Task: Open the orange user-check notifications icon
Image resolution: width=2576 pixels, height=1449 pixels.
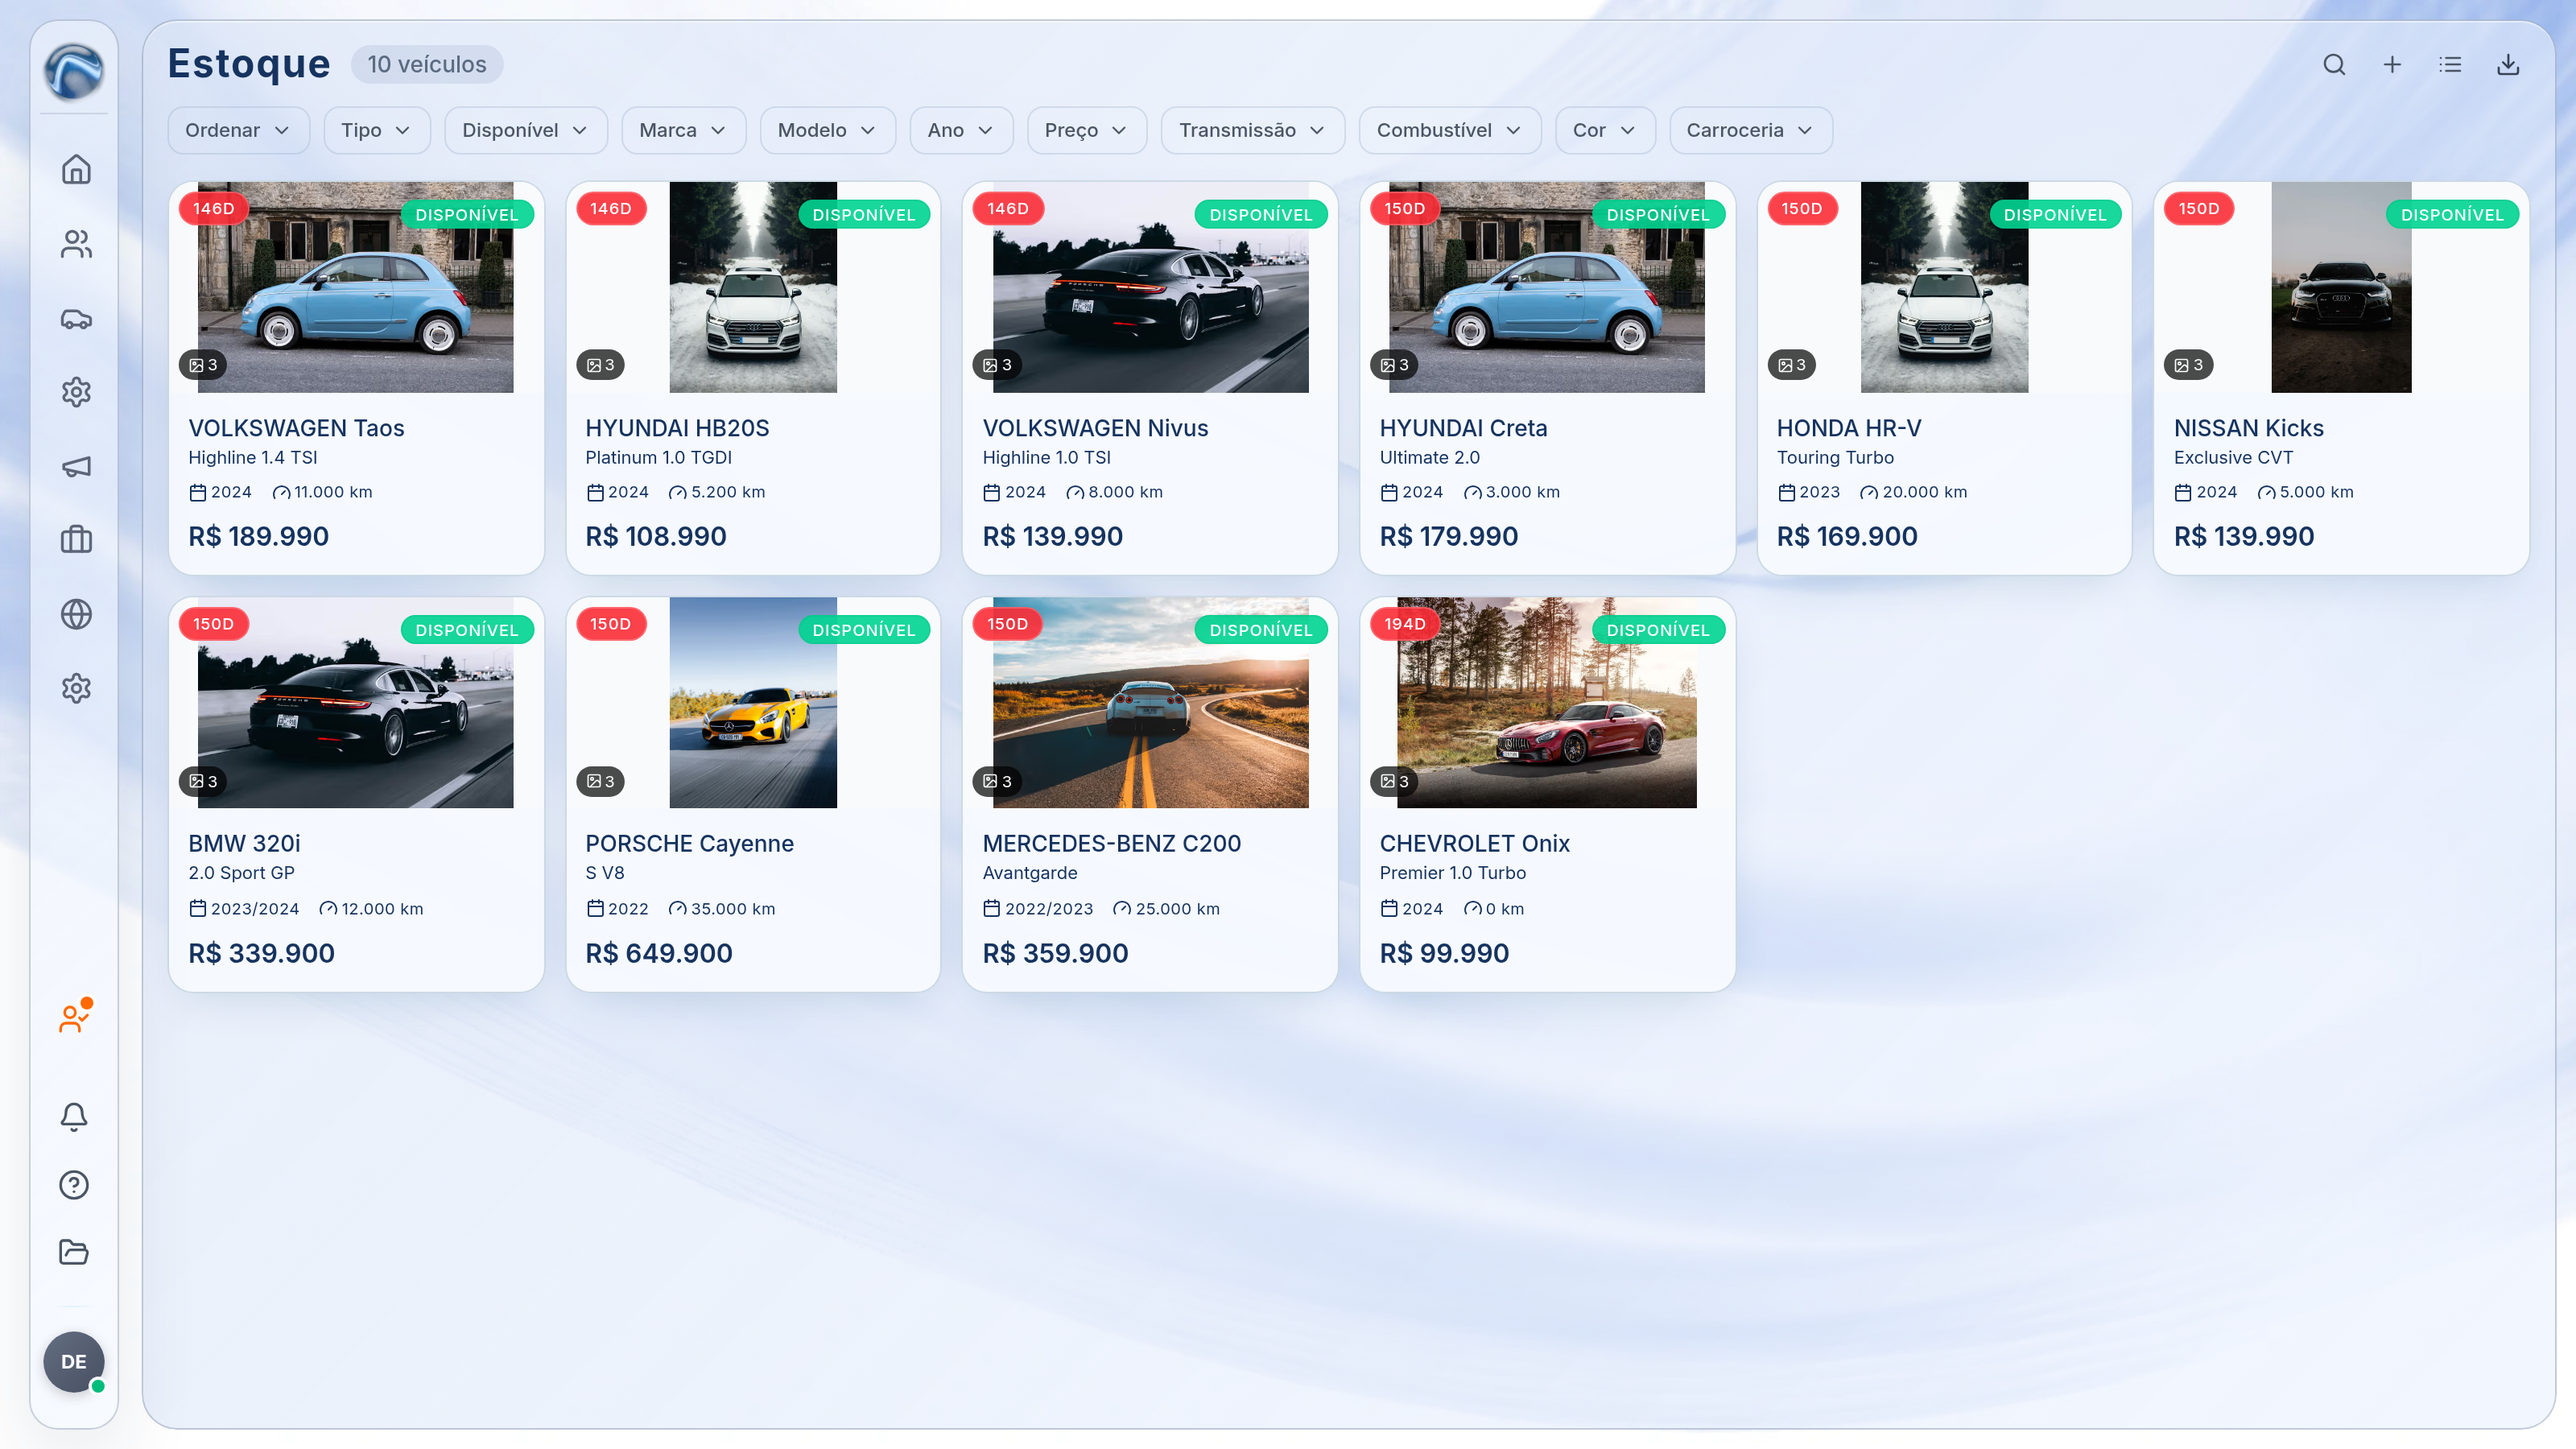Action: point(76,1017)
